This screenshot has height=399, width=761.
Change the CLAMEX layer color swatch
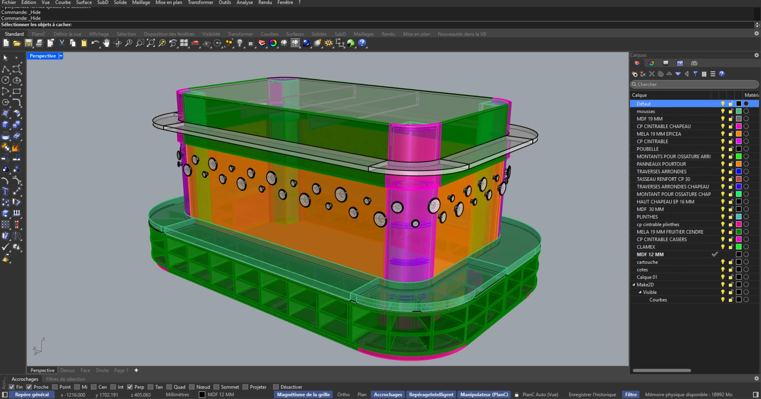coord(739,247)
